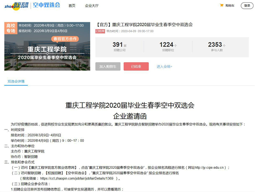Click the 1224 招聘职位 statistic

coord(168,46)
